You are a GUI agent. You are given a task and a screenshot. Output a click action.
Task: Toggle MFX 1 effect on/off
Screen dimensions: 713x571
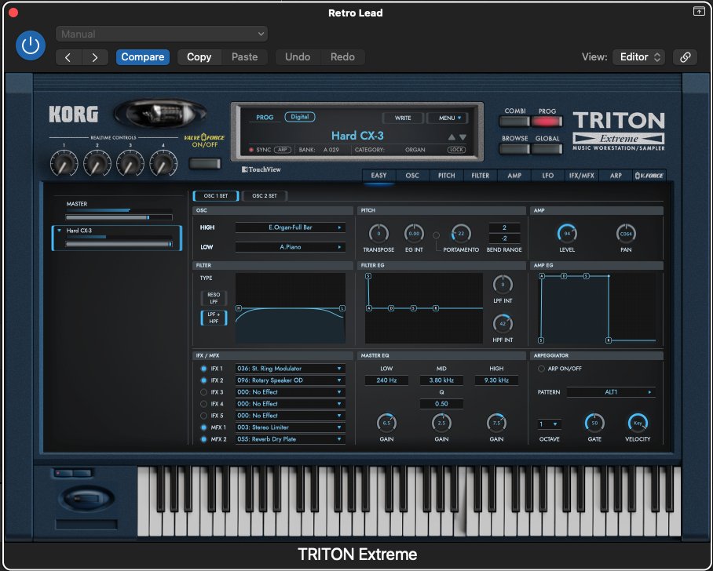[203, 427]
